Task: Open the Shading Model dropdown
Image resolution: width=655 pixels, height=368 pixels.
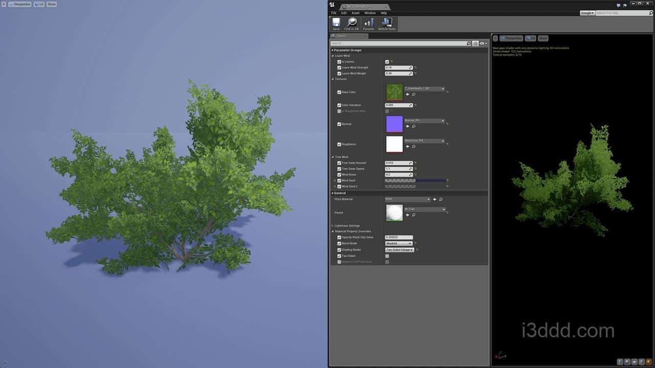Action: coord(399,250)
